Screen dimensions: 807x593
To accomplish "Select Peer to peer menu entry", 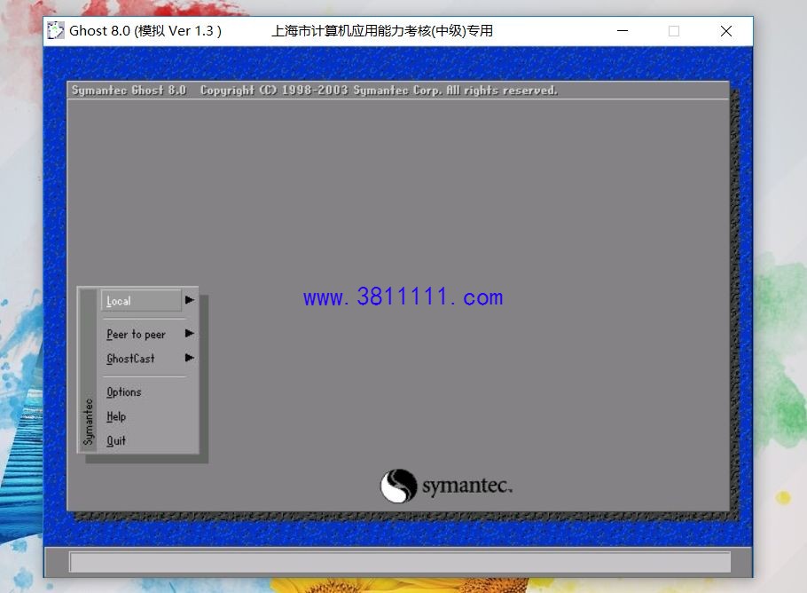I will pos(136,335).
